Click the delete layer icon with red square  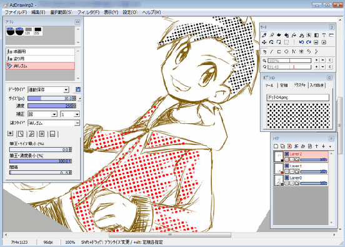(289, 146)
